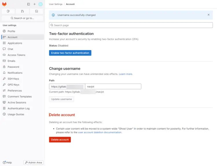217x166 pixels.
Task: Open the create new plus menu
Action: 34,4
